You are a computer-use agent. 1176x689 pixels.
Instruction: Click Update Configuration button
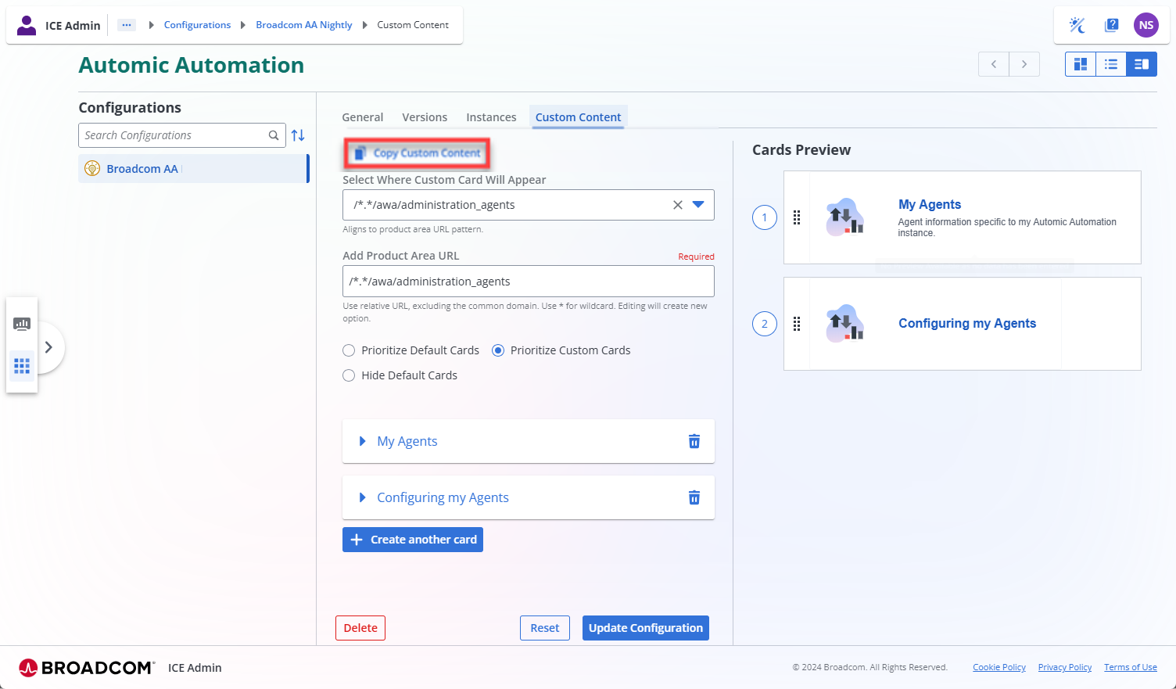(646, 628)
